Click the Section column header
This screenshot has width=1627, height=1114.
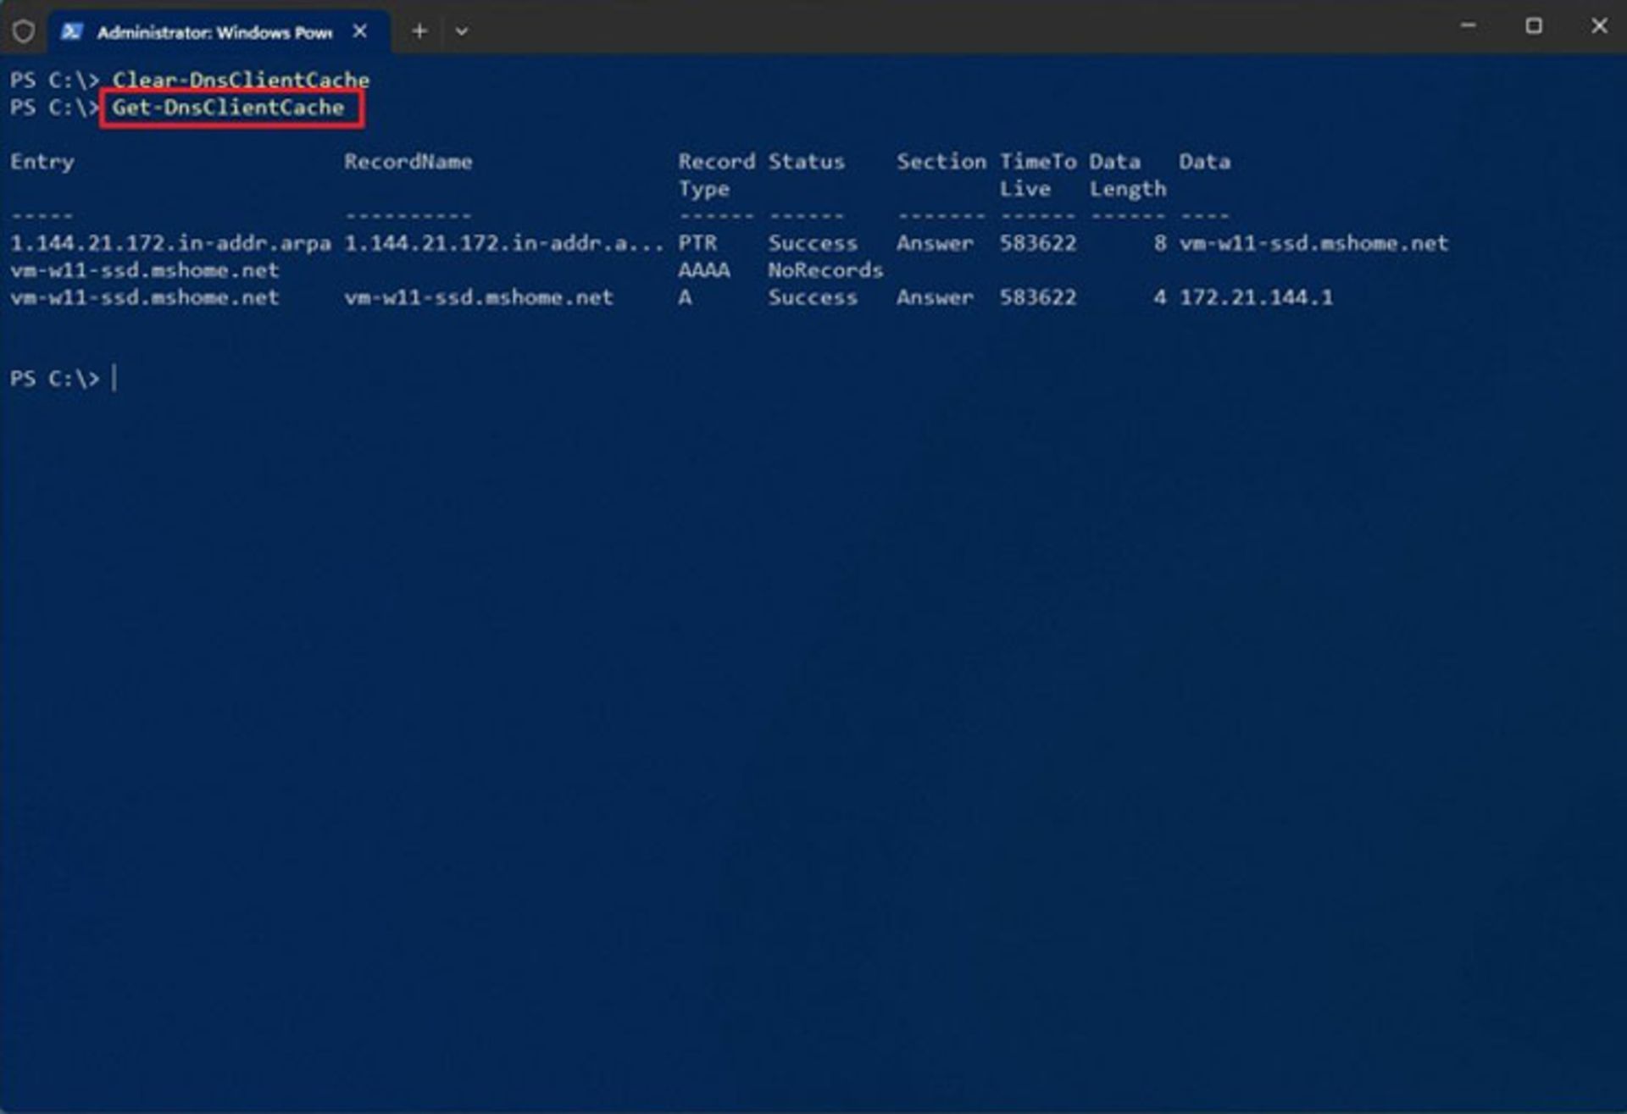941,161
